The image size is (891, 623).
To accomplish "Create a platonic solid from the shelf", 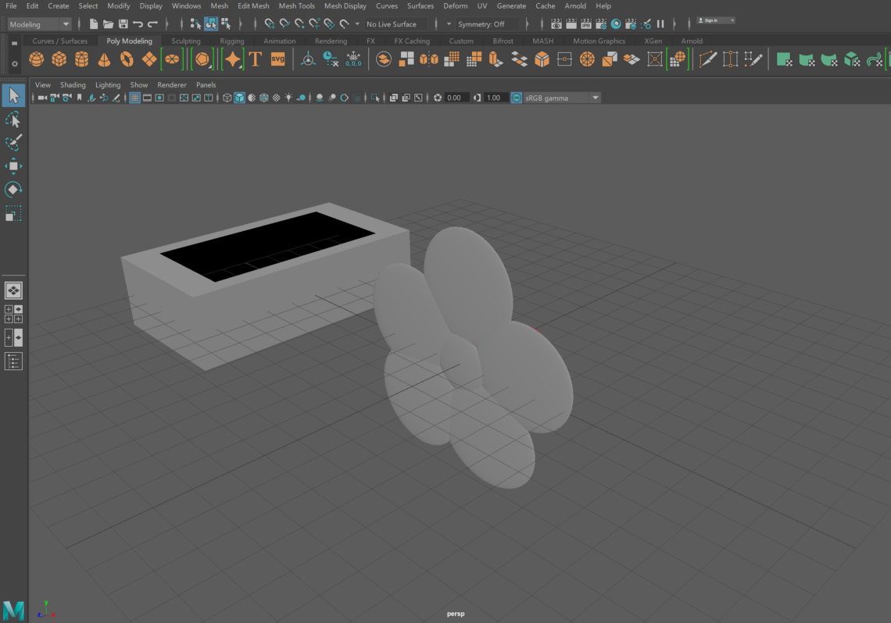I will (202, 59).
